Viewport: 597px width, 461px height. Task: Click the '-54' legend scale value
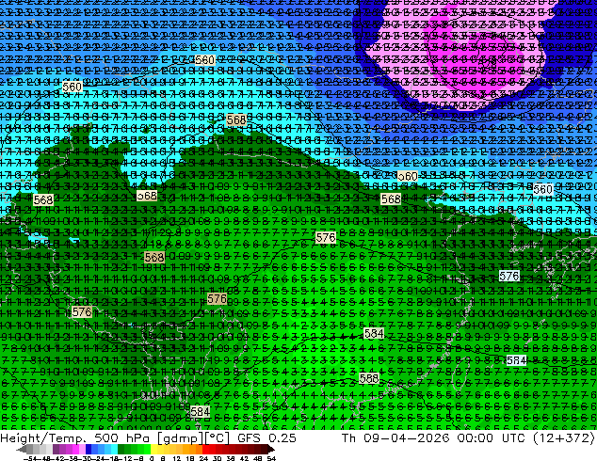pos(30,459)
